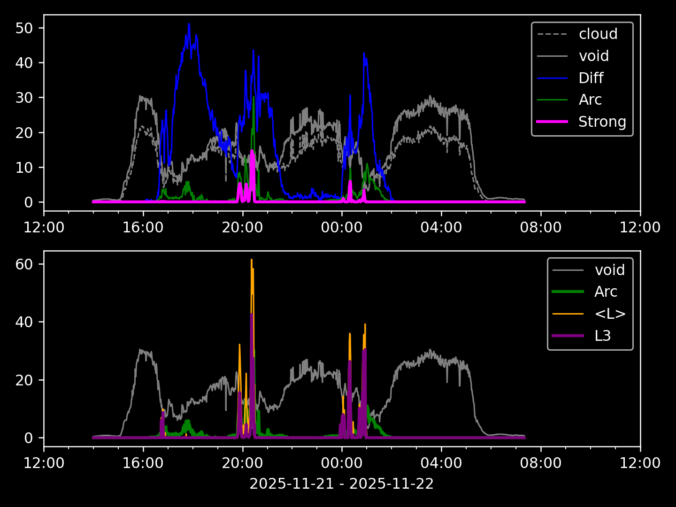The image size is (676, 507).
Task: Click the blue Diff line sample in legend
Action: coord(552,78)
